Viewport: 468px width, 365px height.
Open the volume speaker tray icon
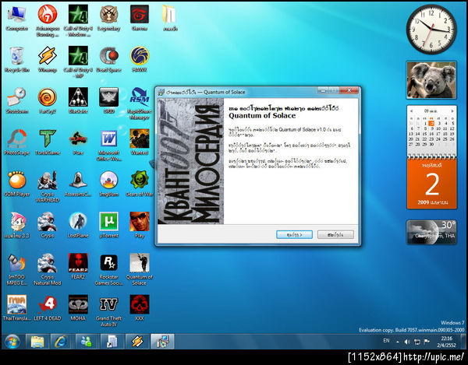point(407,342)
